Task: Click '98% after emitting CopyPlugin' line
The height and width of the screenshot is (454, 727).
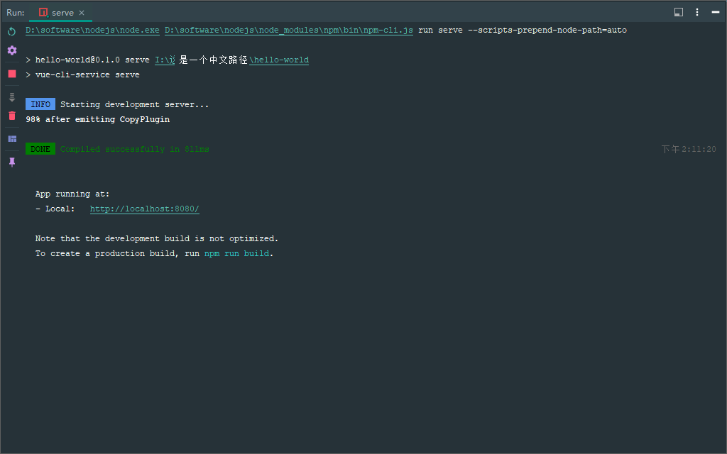Action: [x=98, y=119]
